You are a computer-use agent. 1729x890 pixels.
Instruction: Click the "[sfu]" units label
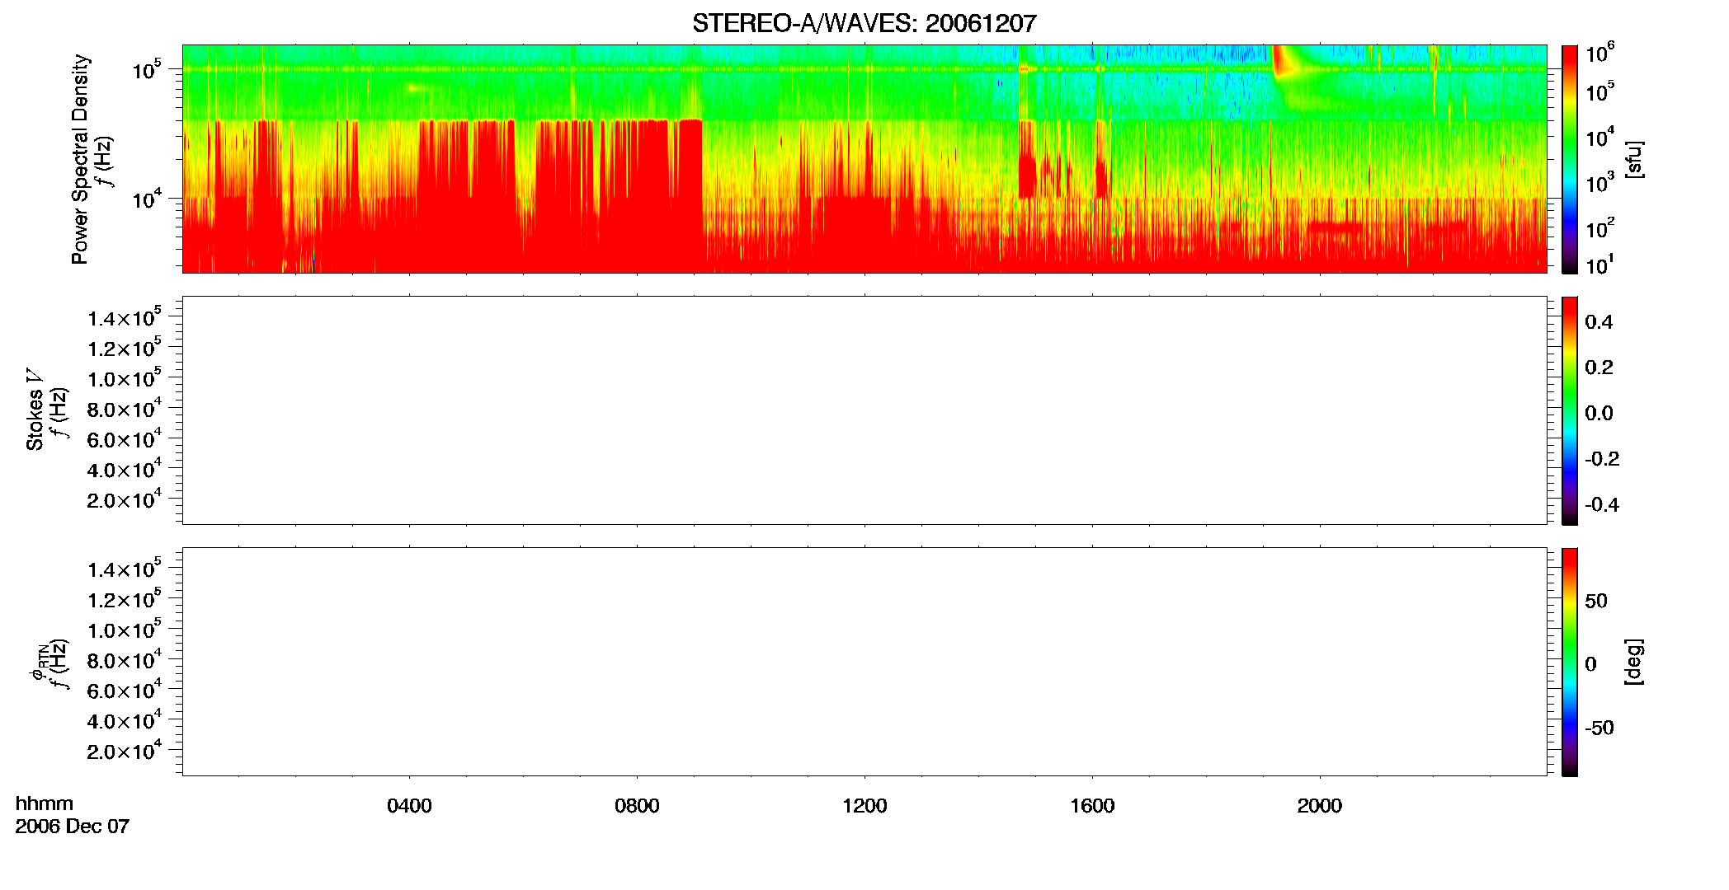coord(1634,159)
